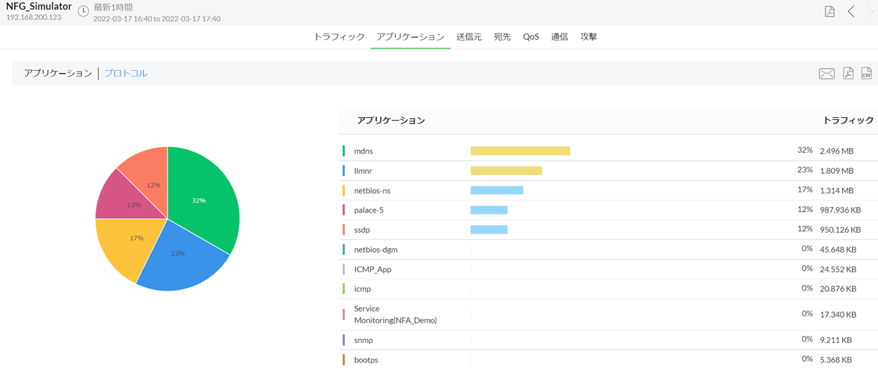Click the トラフィック column header
878x383 pixels.
(x=848, y=121)
